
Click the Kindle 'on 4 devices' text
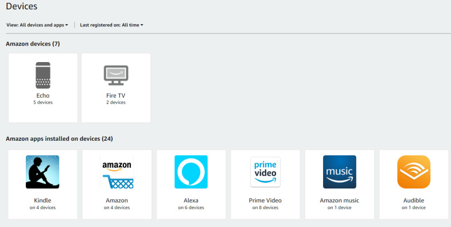[x=42, y=207]
